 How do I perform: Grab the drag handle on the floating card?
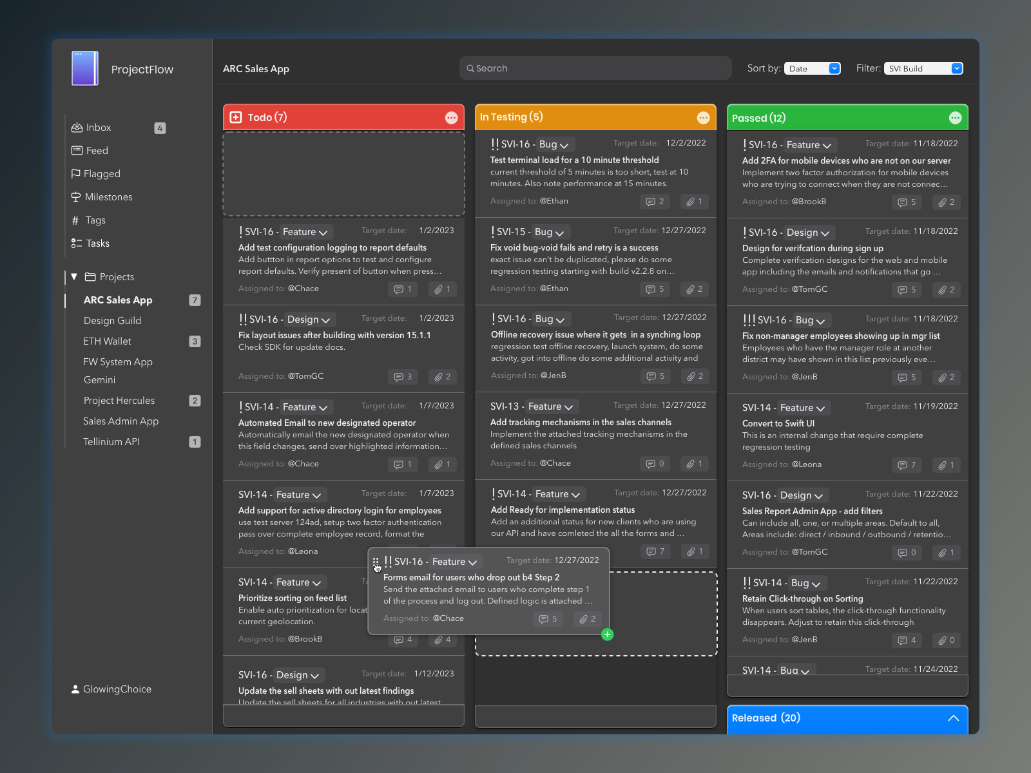(376, 562)
